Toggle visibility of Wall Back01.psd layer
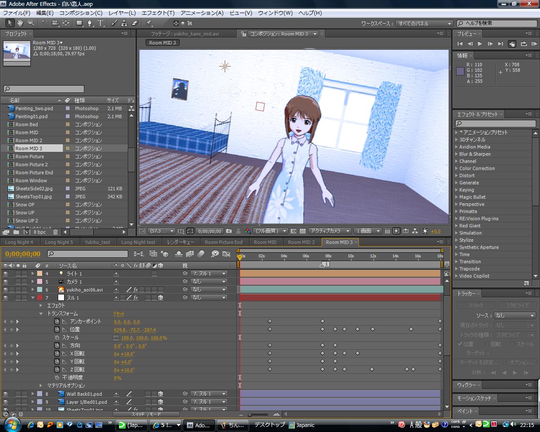This screenshot has height=432, width=540. [5, 394]
